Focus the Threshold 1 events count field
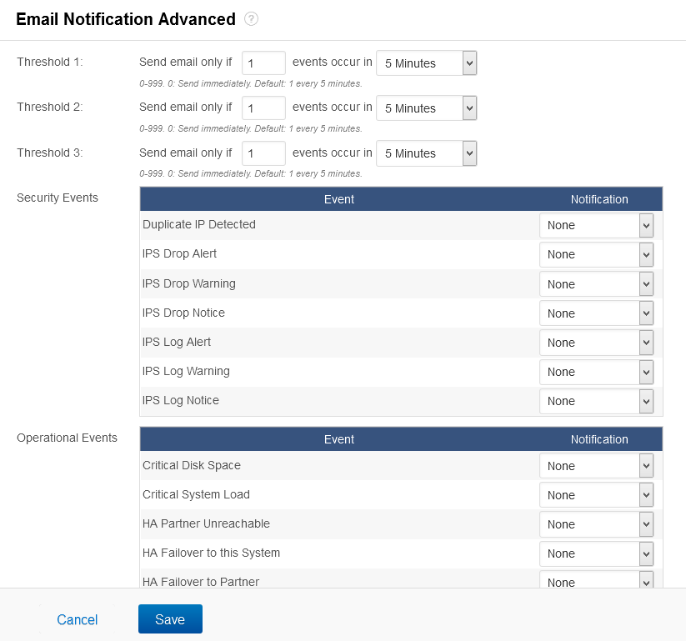Image resolution: width=686 pixels, height=641 pixels. (x=263, y=63)
